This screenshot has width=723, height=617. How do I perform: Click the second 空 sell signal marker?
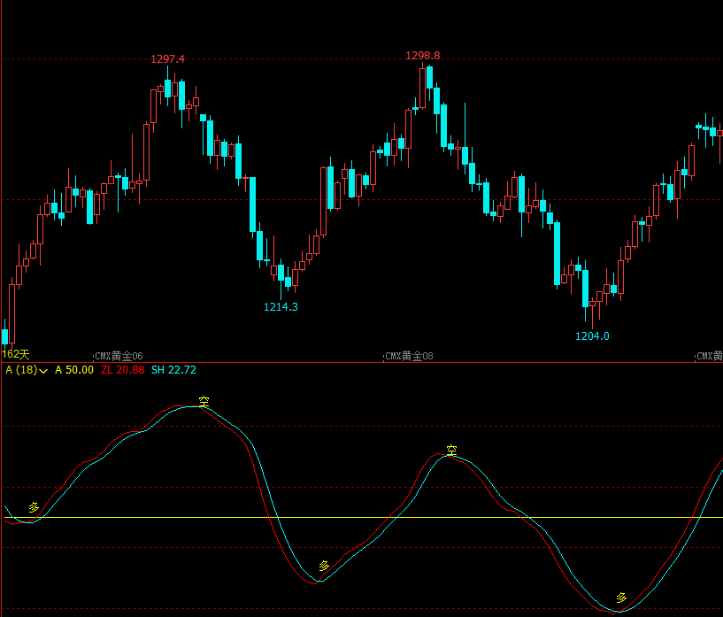(x=451, y=450)
